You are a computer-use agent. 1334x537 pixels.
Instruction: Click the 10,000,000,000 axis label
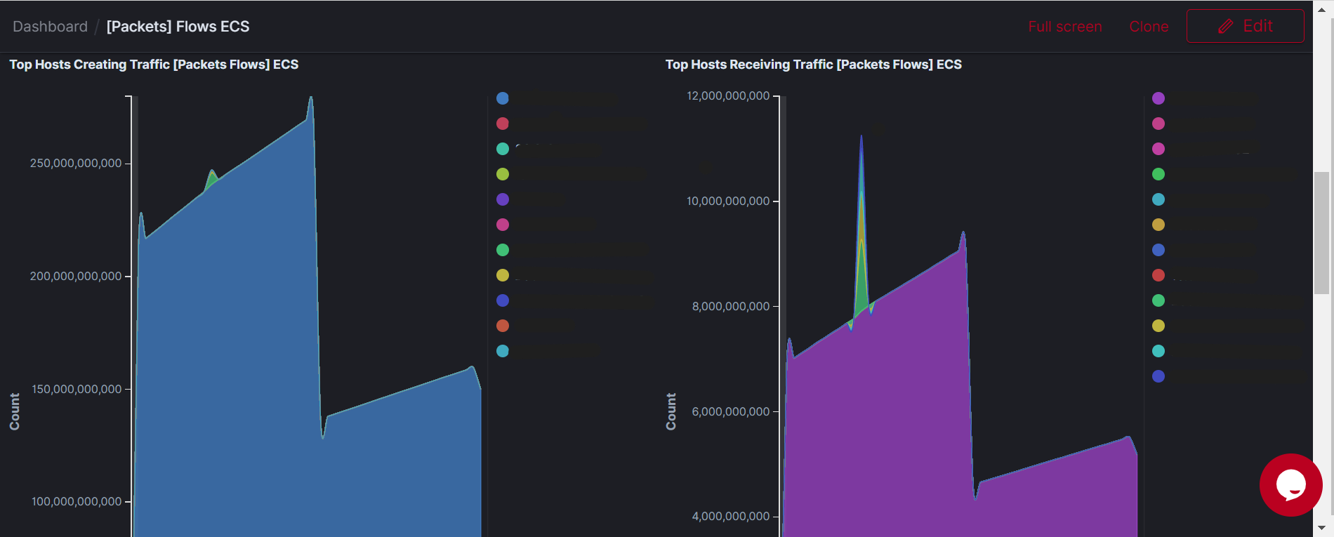[x=728, y=201]
